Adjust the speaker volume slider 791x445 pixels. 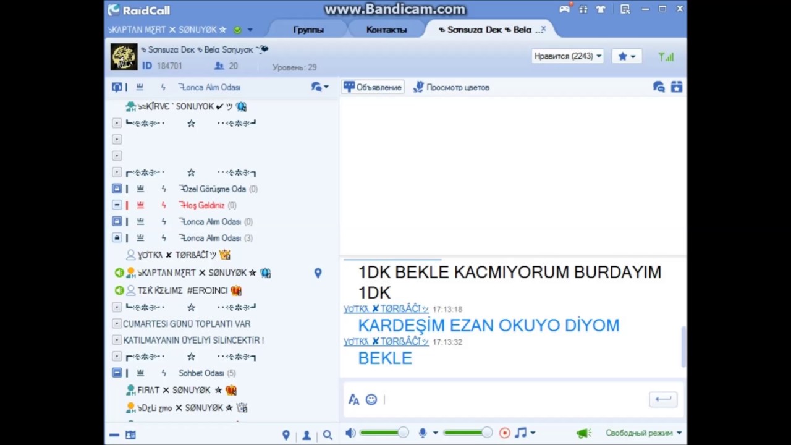point(384,433)
